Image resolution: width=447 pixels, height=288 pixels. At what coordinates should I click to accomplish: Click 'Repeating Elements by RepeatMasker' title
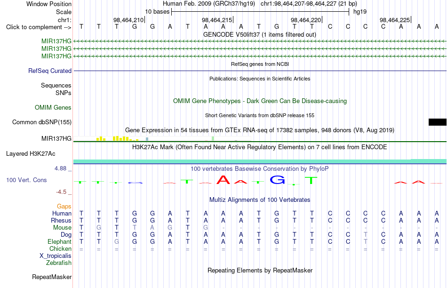260,270
